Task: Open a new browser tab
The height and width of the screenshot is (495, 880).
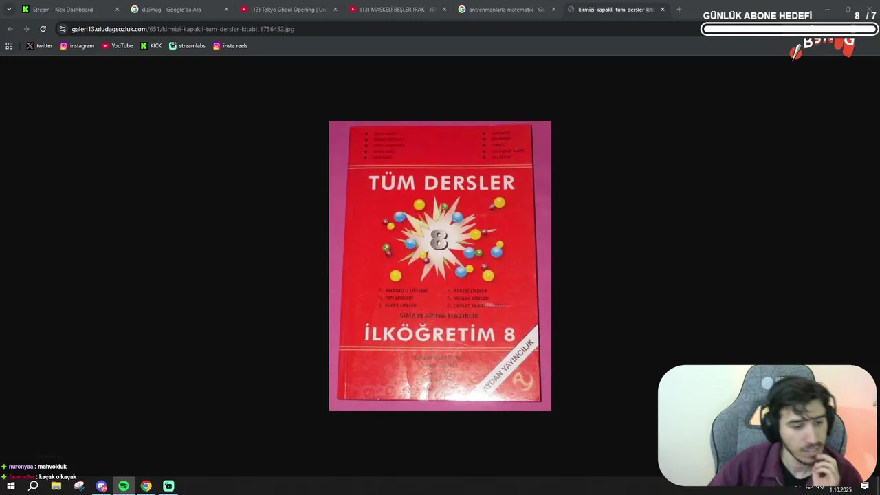Action: (x=679, y=10)
